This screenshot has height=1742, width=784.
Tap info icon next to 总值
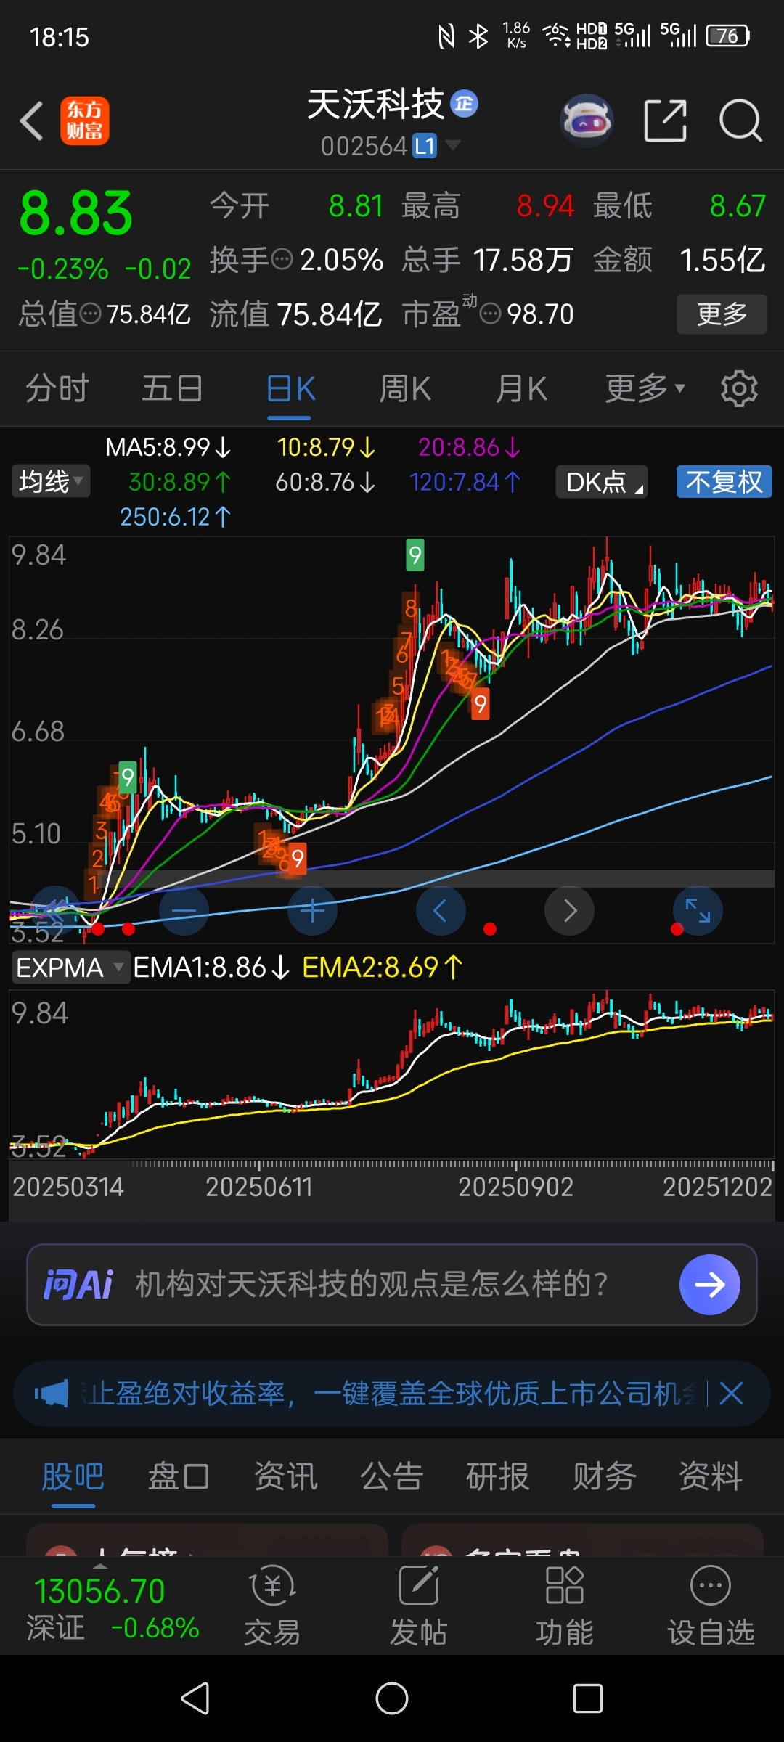coord(90,314)
